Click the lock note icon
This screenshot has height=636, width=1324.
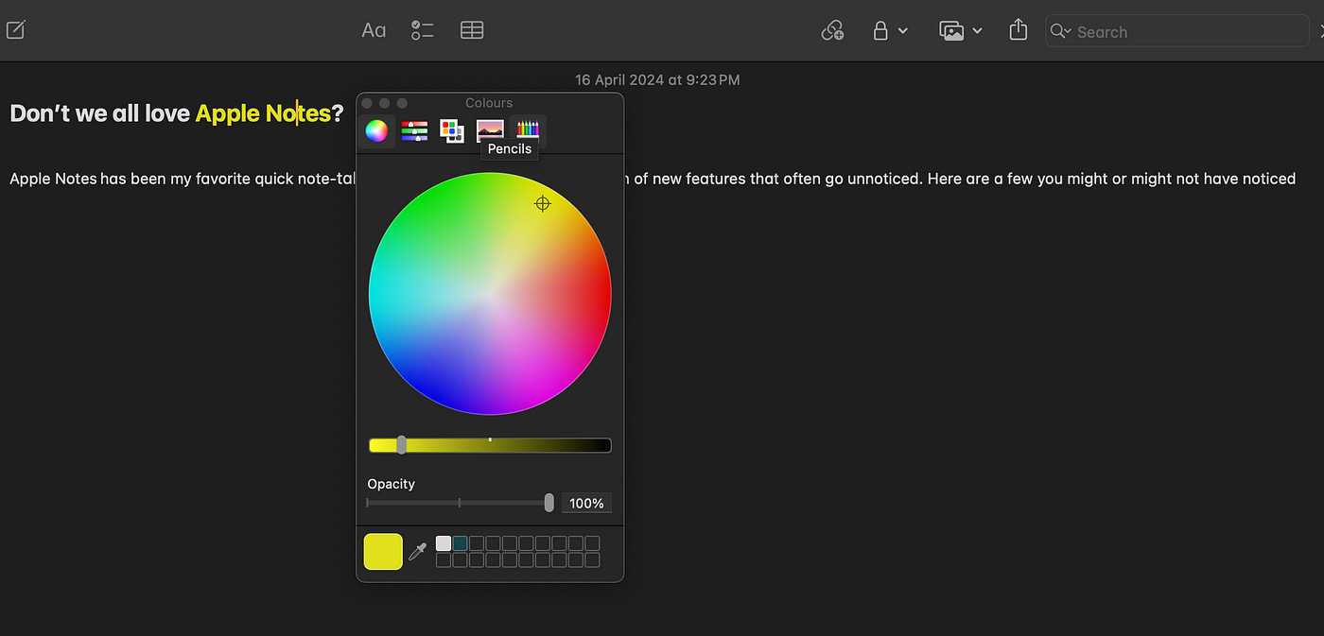click(x=880, y=31)
